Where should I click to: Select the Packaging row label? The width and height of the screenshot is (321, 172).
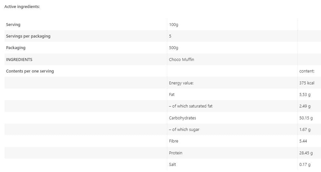click(16, 48)
